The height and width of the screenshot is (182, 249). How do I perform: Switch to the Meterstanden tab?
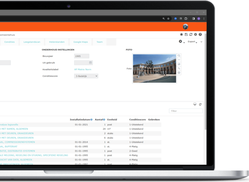coord(57,42)
